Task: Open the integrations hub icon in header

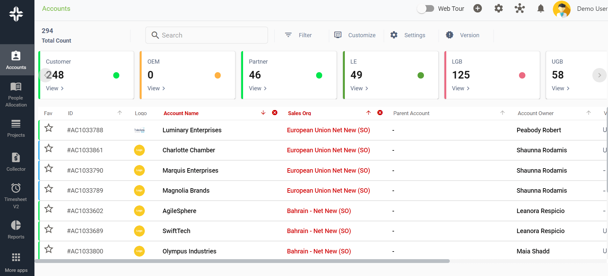Action: coord(520,9)
